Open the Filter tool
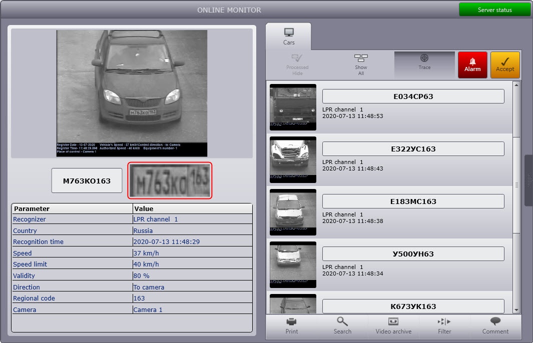This screenshot has height=343, width=533. coord(444,325)
